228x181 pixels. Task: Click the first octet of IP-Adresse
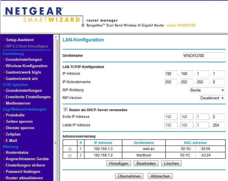(x=171, y=74)
